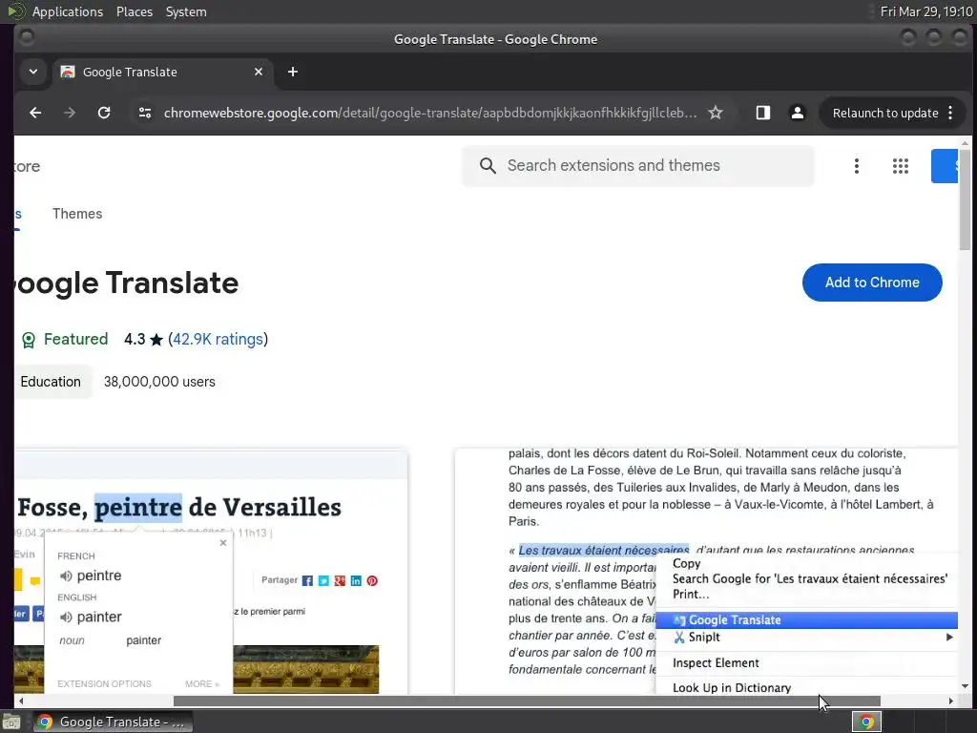977x733 pixels.
Task: Choose Look Up in Dictionary entry
Action: [x=732, y=687]
